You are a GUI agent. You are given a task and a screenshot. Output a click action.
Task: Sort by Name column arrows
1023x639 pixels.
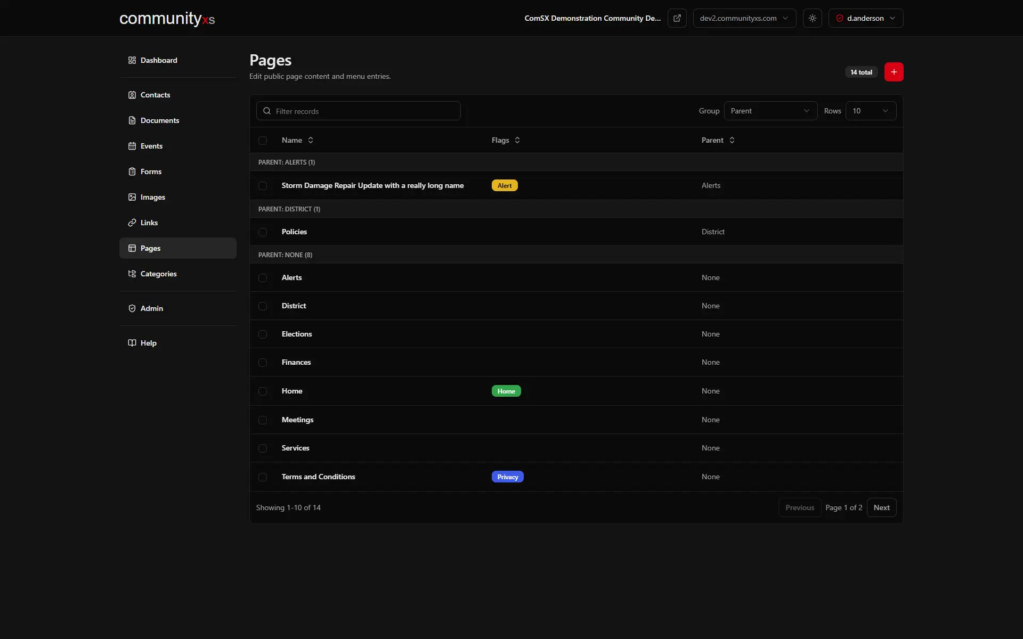click(311, 140)
